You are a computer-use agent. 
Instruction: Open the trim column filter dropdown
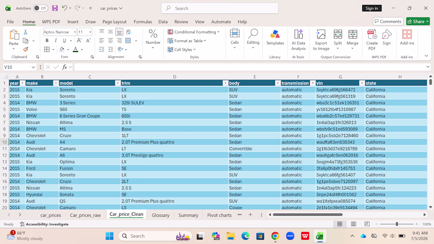coord(225,83)
